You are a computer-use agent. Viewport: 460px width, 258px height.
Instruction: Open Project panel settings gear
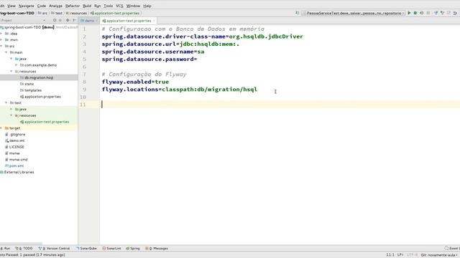68,21
